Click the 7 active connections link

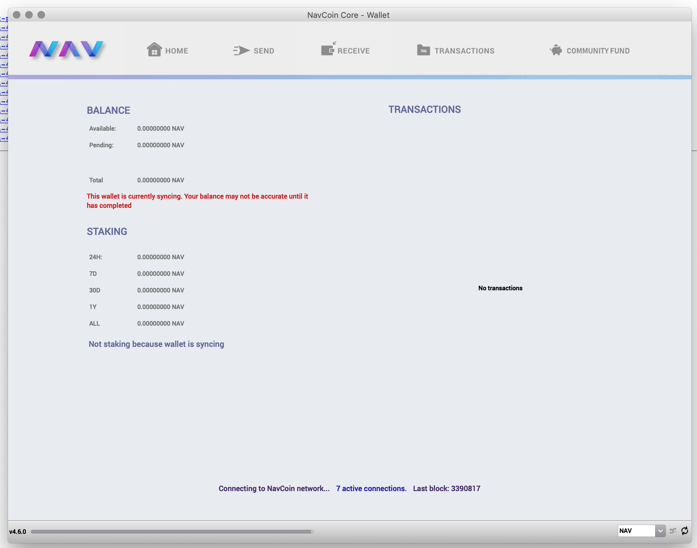tap(371, 488)
